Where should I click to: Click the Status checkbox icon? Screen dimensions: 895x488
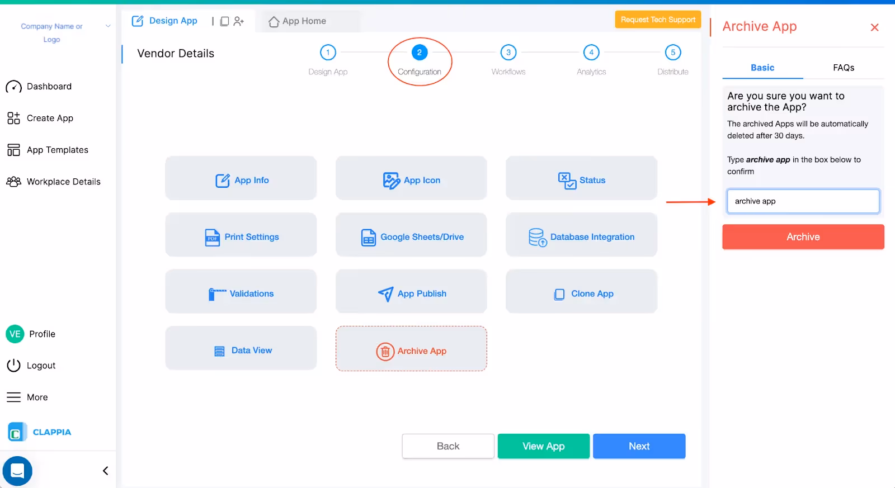pos(567,181)
